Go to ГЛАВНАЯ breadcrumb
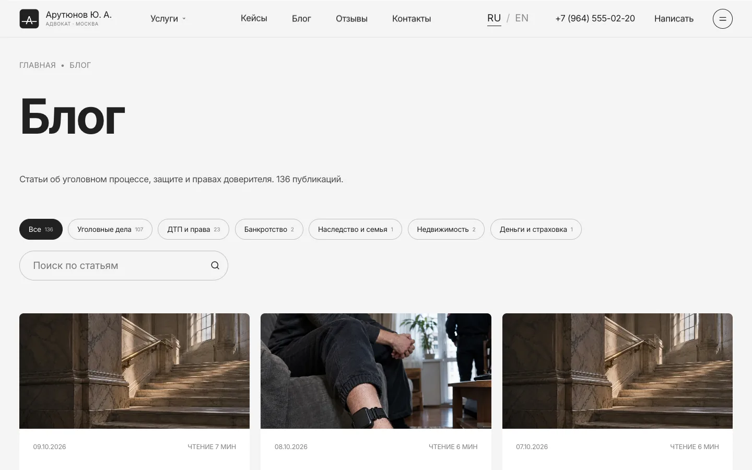The width and height of the screenshot is (752, 470). [x=38, y=65]
